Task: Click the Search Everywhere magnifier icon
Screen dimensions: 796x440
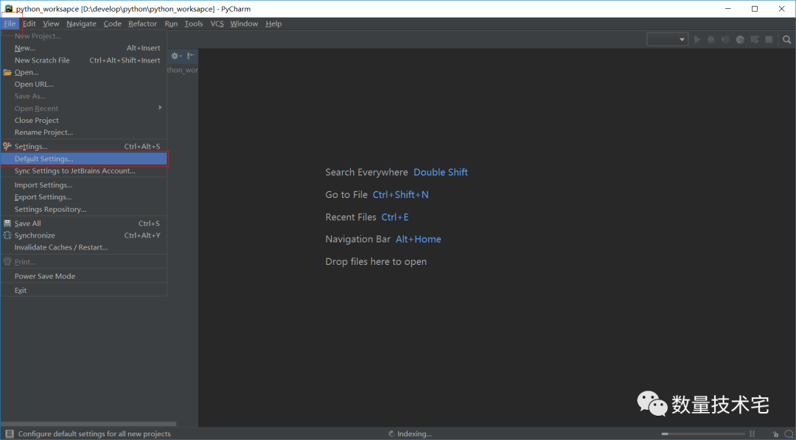Action: click(x=787, y=40)
